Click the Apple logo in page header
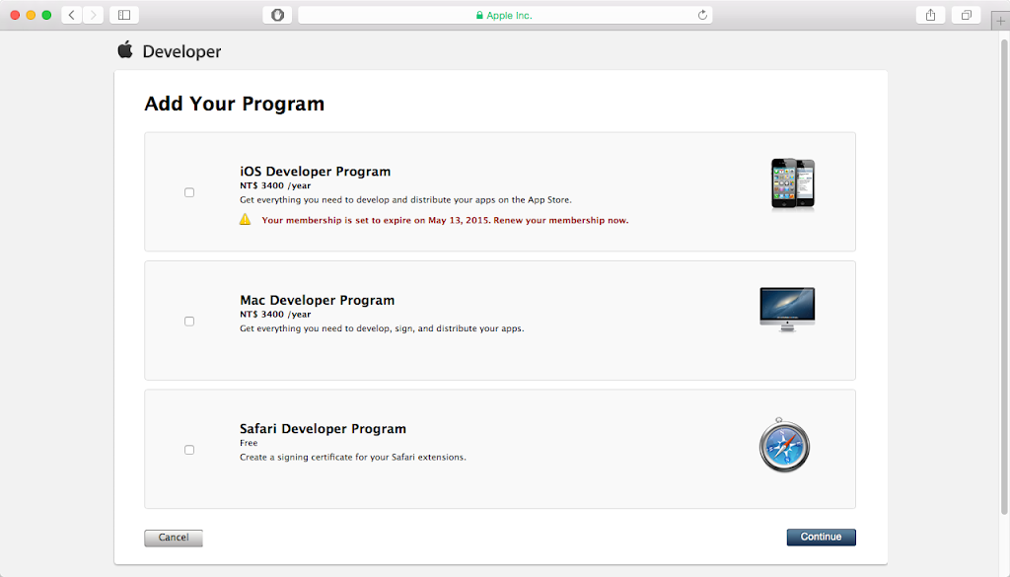 click(125, 50)
